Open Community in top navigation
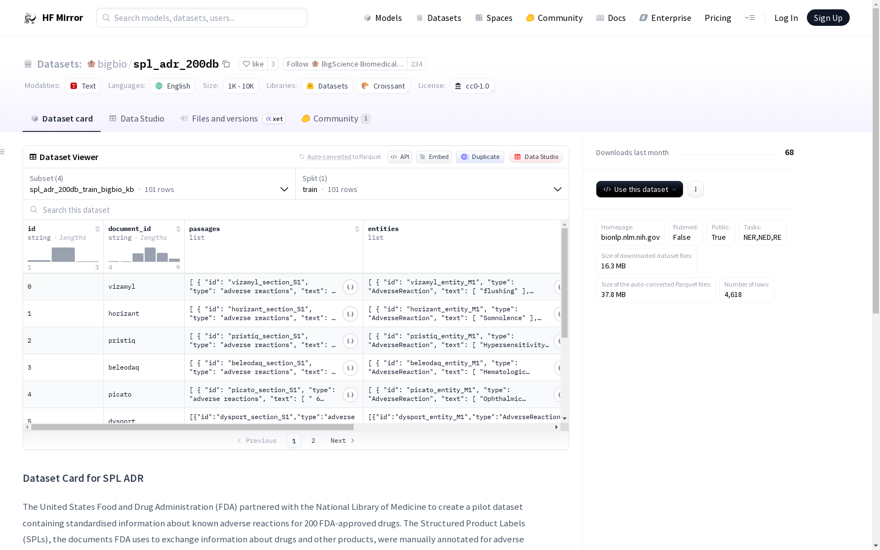 click(x=554, y=18)
